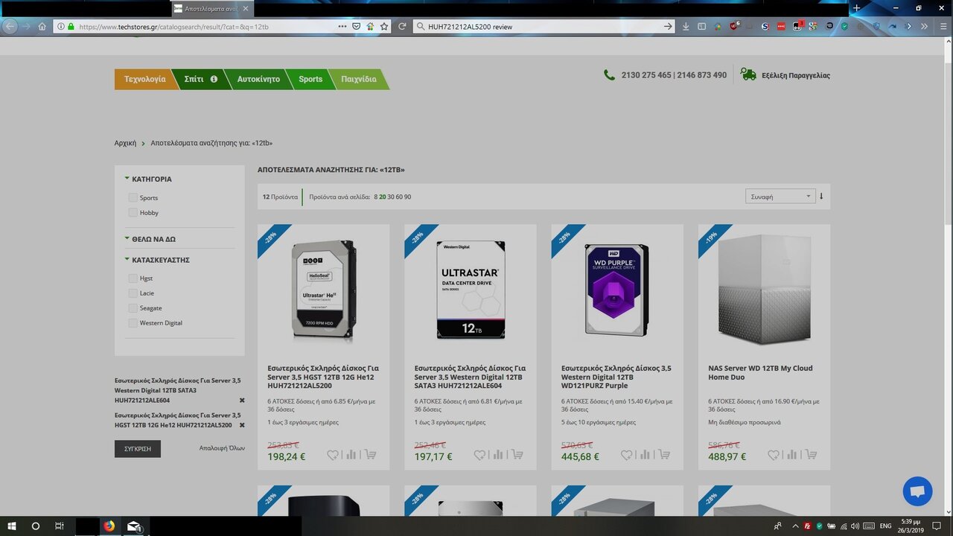Open the Σπίτι menu tab
The width and height of the screenshot is (953, 536).
click(200, 79)
